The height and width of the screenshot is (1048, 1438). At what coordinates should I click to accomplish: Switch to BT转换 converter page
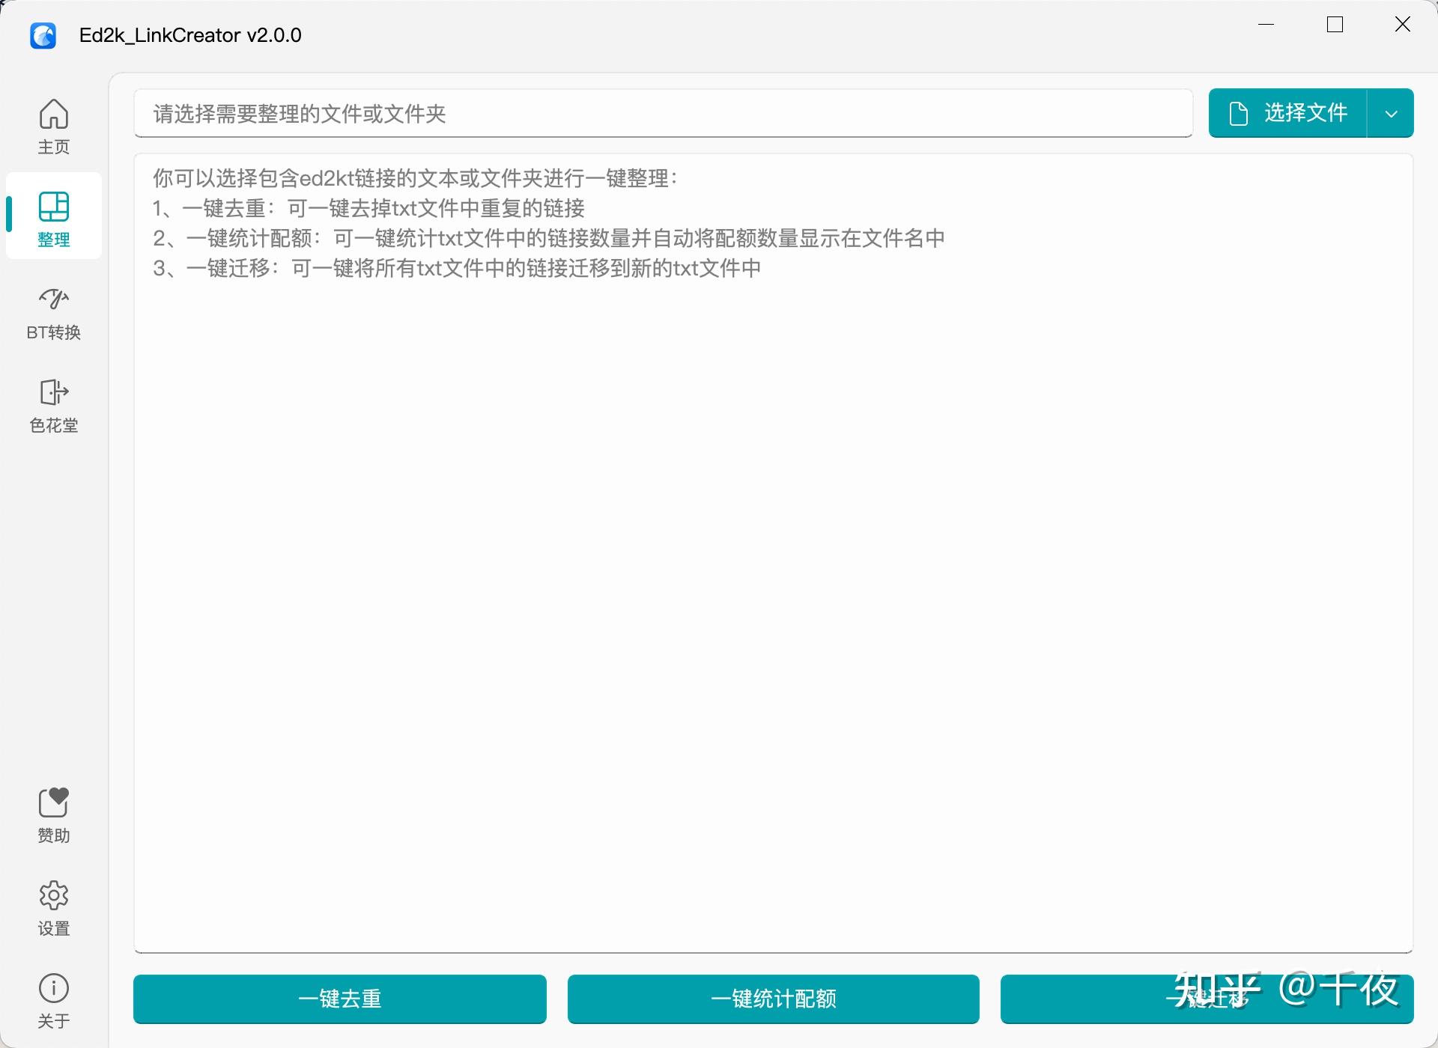54,311
